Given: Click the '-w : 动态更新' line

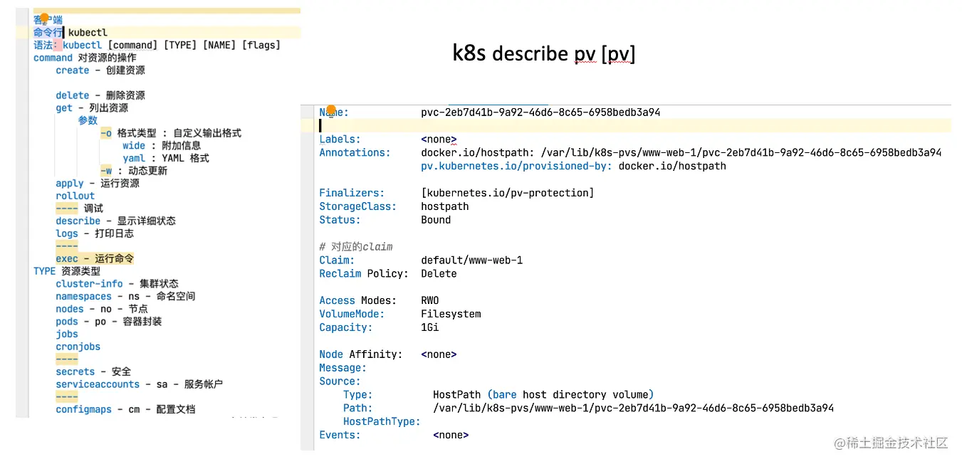Looking at the screenshot, I should pyautogui.click(x=134, y=171).
